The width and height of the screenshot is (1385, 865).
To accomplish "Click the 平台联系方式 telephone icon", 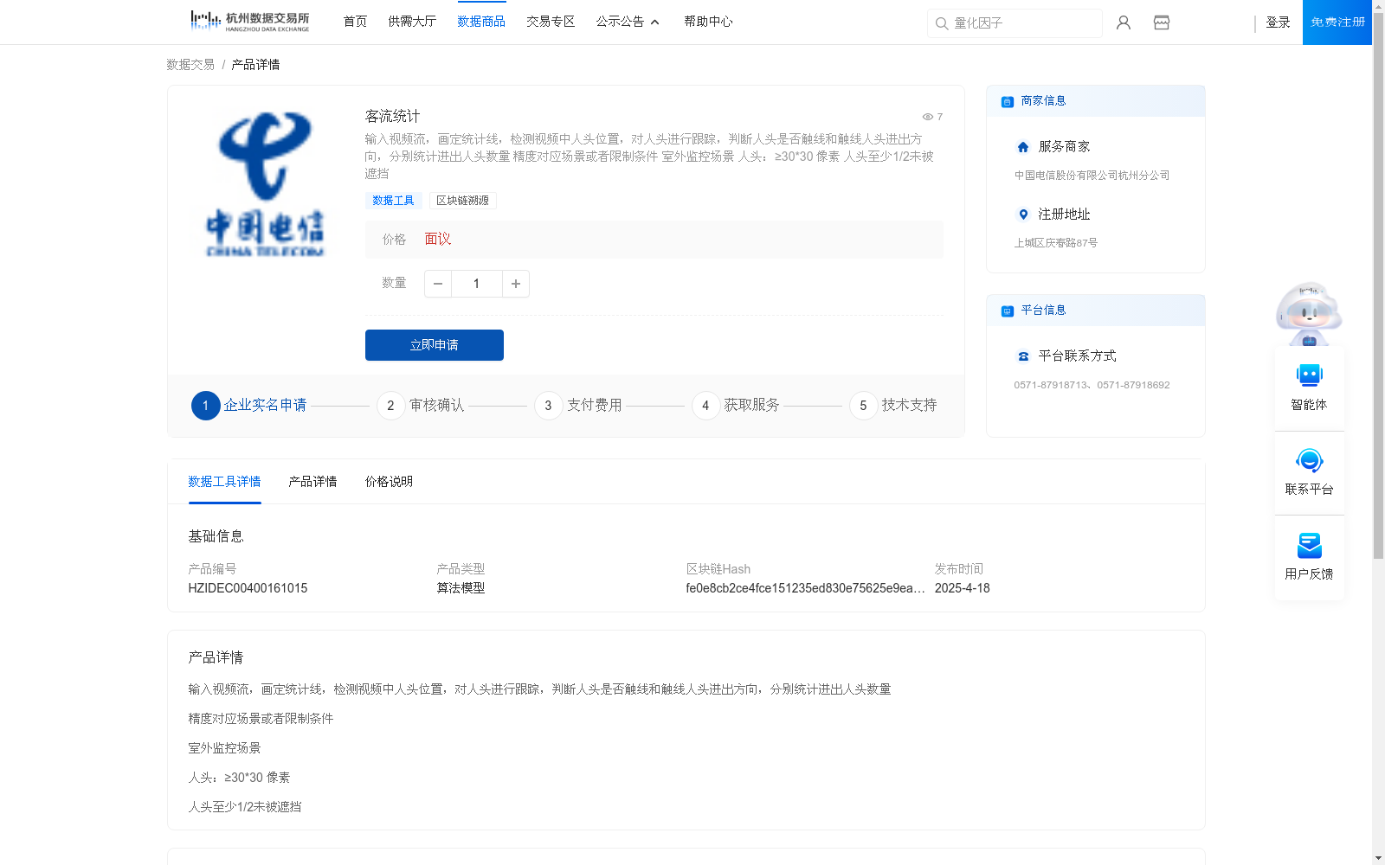I will coord(1023,356).
